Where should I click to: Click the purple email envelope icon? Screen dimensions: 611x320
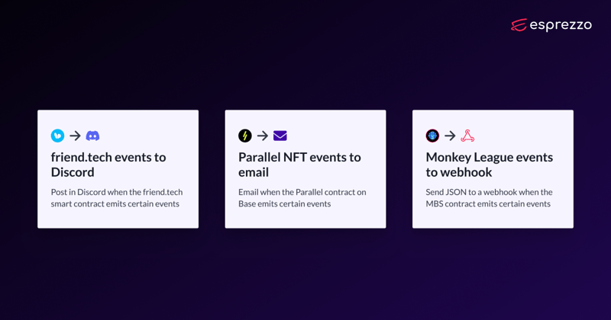(x=280, y=136)
